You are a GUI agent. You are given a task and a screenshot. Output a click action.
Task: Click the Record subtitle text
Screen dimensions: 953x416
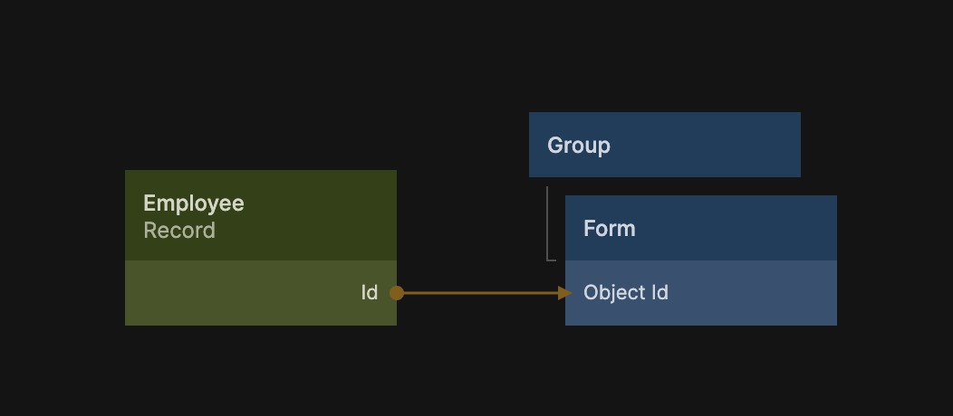[179, 231]
